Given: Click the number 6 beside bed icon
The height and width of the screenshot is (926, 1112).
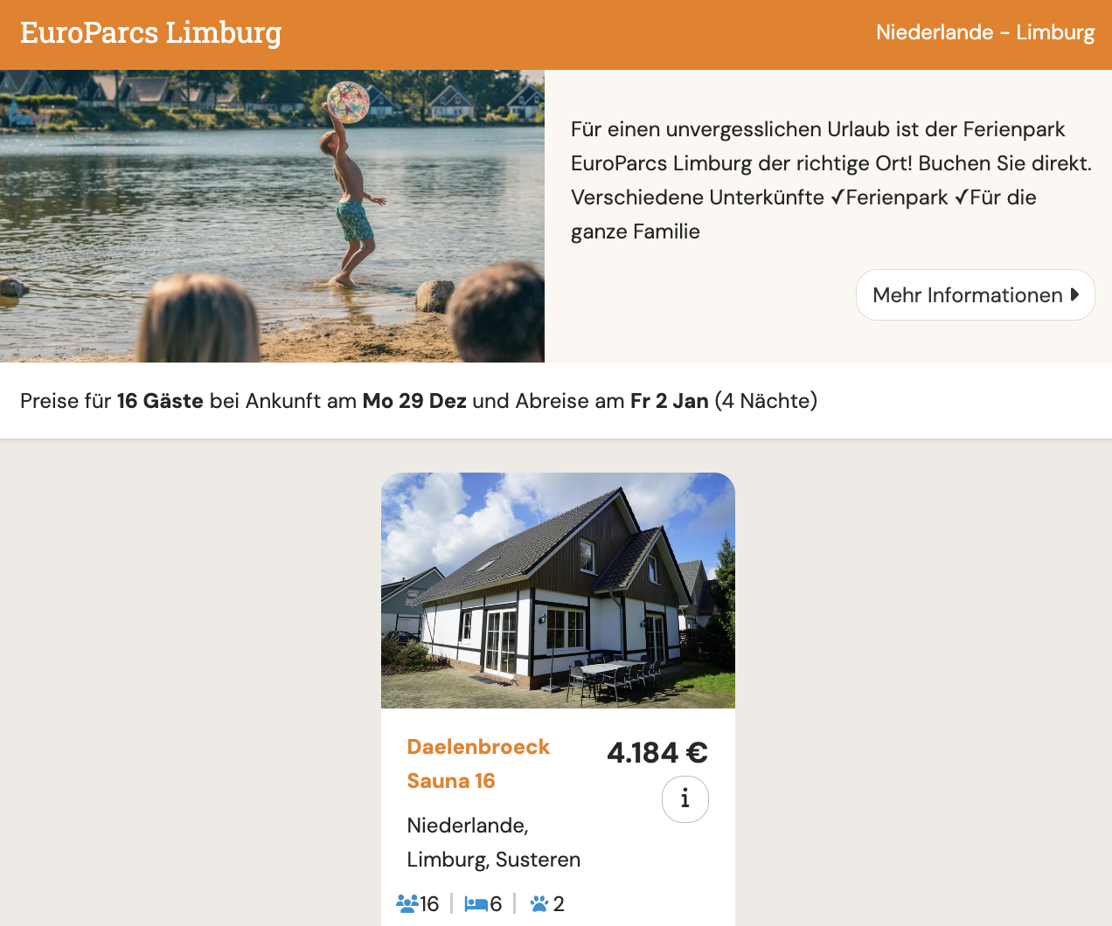Looking at the screenshot, I should (496, 904).
